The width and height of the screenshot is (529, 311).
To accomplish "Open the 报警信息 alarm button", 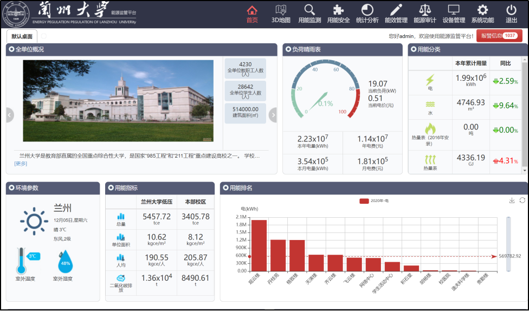I will pyautogui.click(x=499, y=36).
